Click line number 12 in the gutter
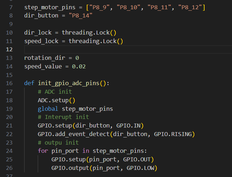The image size is (232, 177). [x=9, y=50]
